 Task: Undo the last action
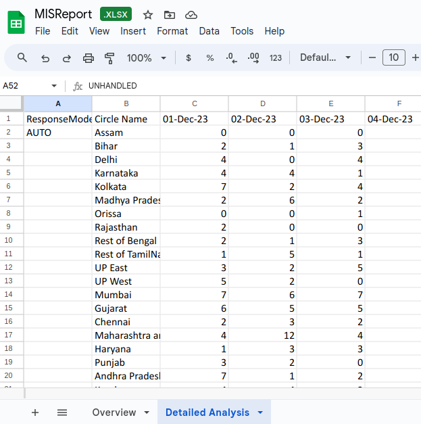(x=45, y=58)
